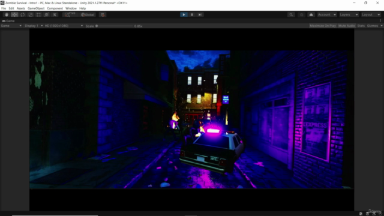The image size is (384, 216).
Task: Toggle Global handle rotation
Action: [x=88, y=14]
